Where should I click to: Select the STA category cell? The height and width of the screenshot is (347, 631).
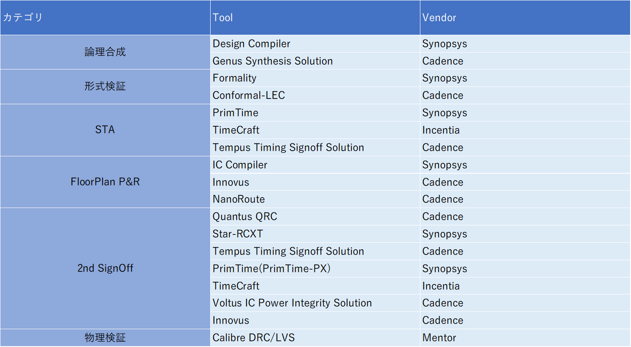tap(105, 130)
